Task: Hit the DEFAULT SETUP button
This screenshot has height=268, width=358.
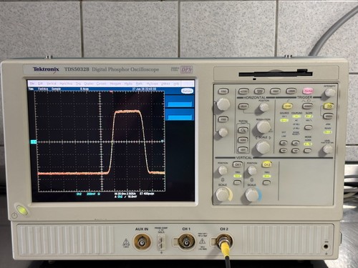Action: click(259, 91)
